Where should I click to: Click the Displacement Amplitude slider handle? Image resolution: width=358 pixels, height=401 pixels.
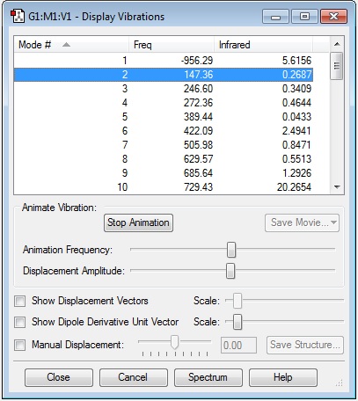[230, 271]
